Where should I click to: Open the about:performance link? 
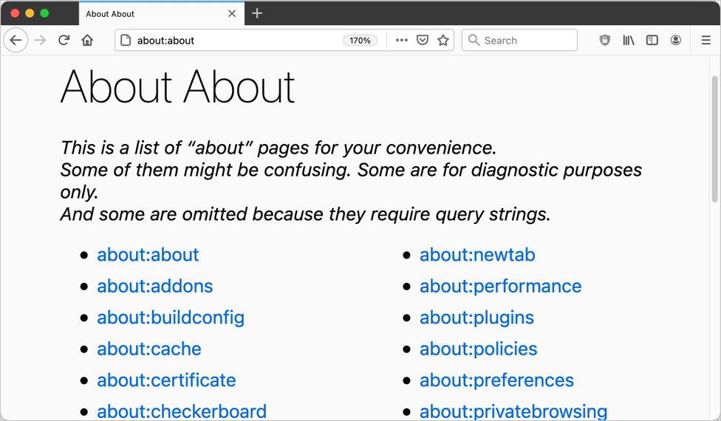[500, 286]
